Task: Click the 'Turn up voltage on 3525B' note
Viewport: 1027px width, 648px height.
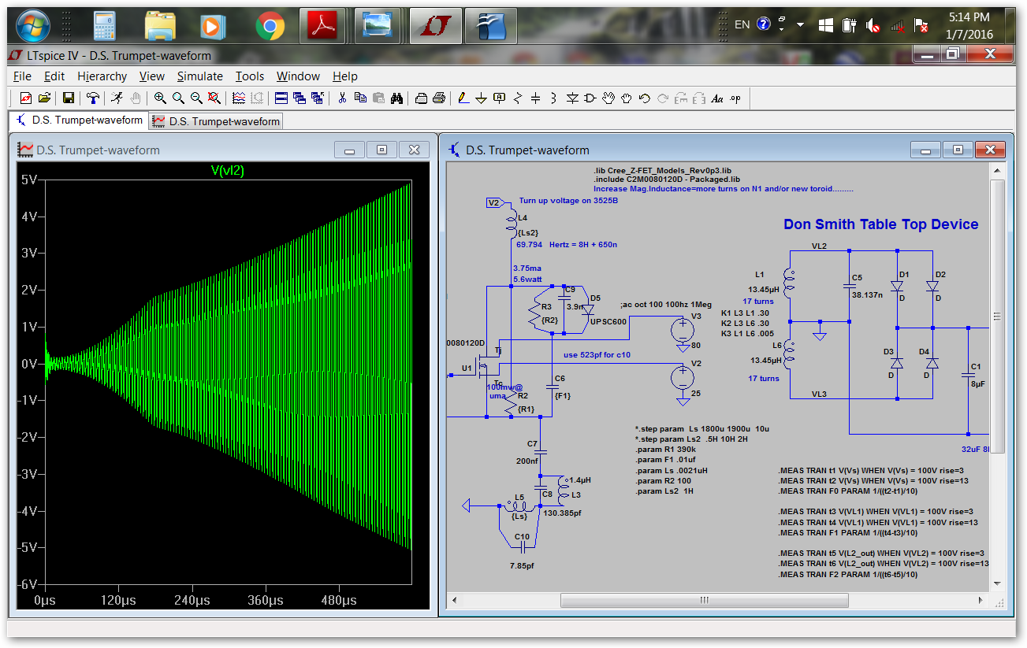Action: coord(568,201)
